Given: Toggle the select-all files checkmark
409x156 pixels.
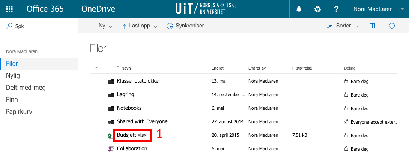Looking at the screenshot, I should click(x=96, y=68).
